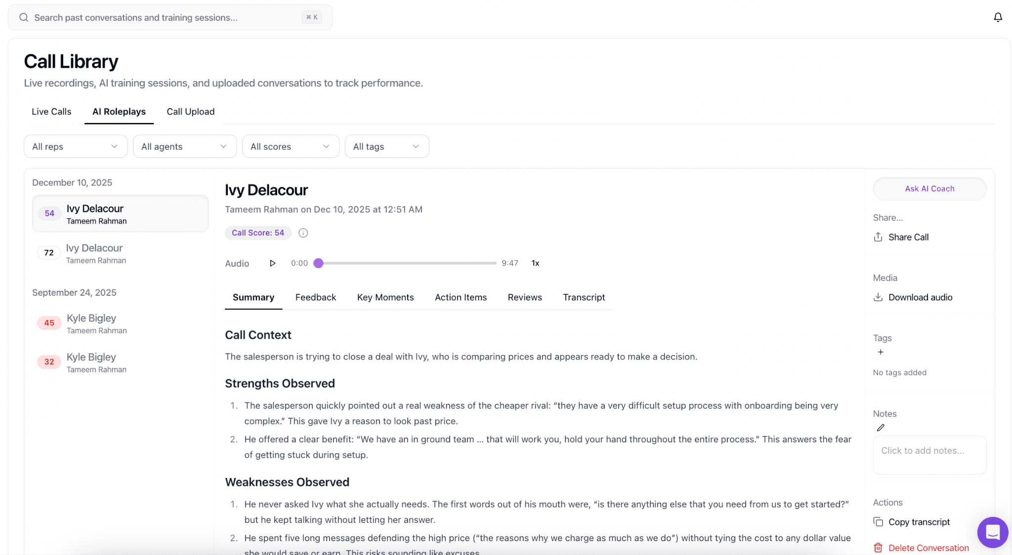Open the All agents filter
Screen dimensions: 1012x555
[x=184, y=147]
